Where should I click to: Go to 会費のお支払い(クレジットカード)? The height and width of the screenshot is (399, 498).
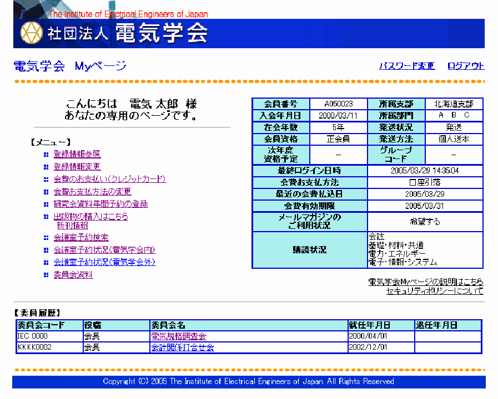click(109, 179)
